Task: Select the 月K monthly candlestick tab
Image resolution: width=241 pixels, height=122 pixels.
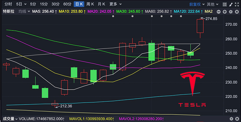Action: click(x=102, y=4)
